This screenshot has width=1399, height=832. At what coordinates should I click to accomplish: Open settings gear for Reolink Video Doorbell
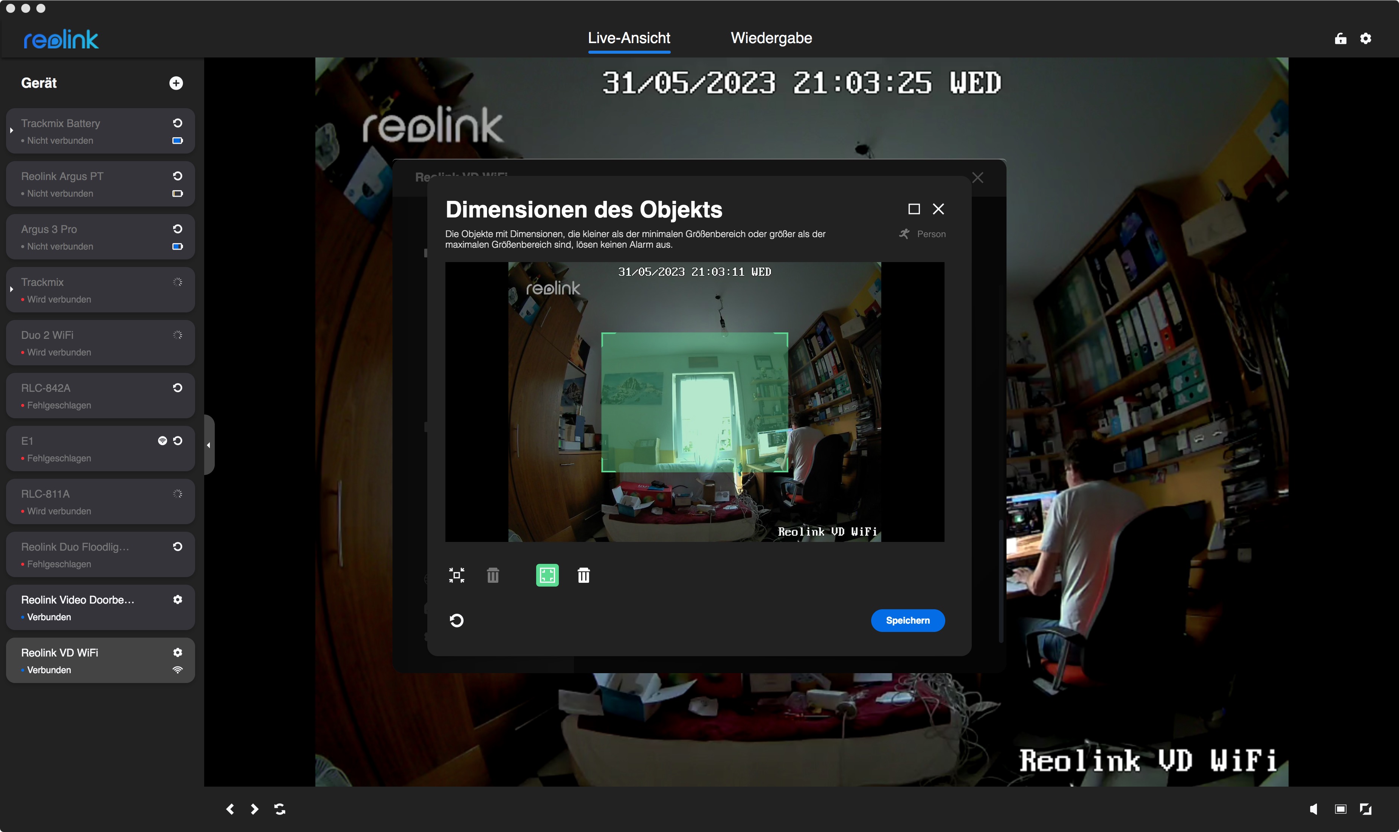(x=178, y=599)
